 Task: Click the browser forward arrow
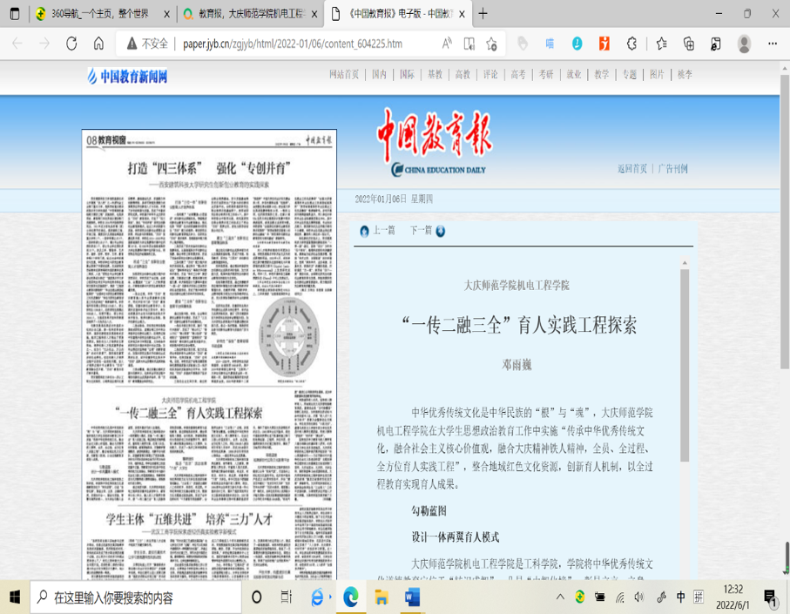point(44,44)
